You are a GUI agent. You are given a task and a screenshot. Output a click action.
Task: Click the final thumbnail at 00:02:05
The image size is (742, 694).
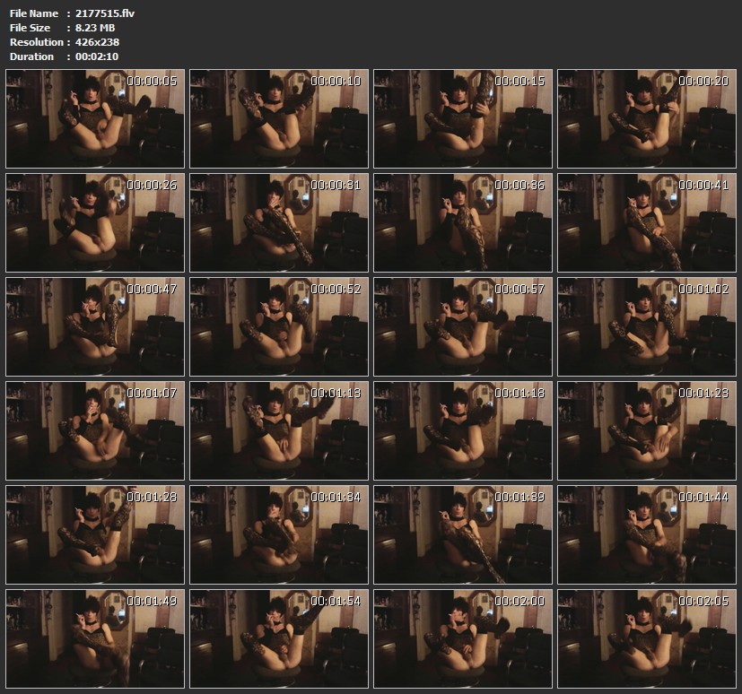click(x=646, y=639)
